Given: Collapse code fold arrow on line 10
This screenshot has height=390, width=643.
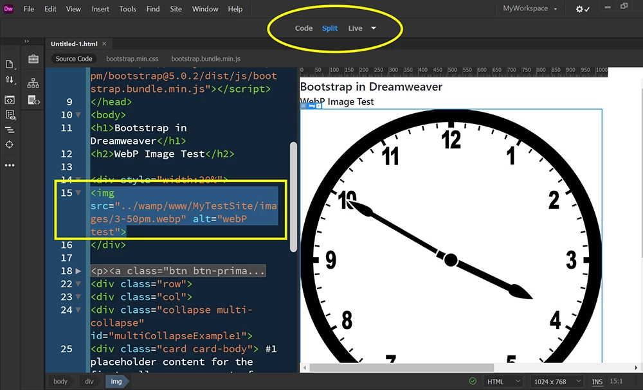Looking at the screenshot, I should point(78,115).
